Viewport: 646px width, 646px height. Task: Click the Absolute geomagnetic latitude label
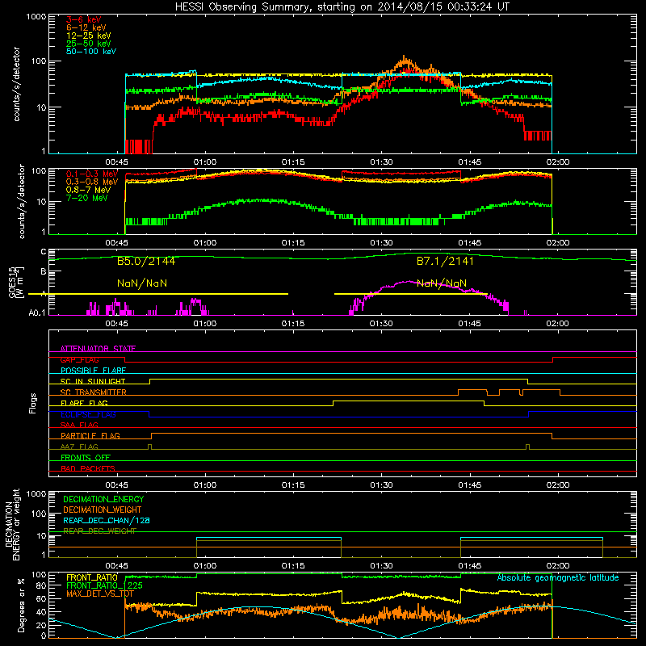tap(558, 578)
